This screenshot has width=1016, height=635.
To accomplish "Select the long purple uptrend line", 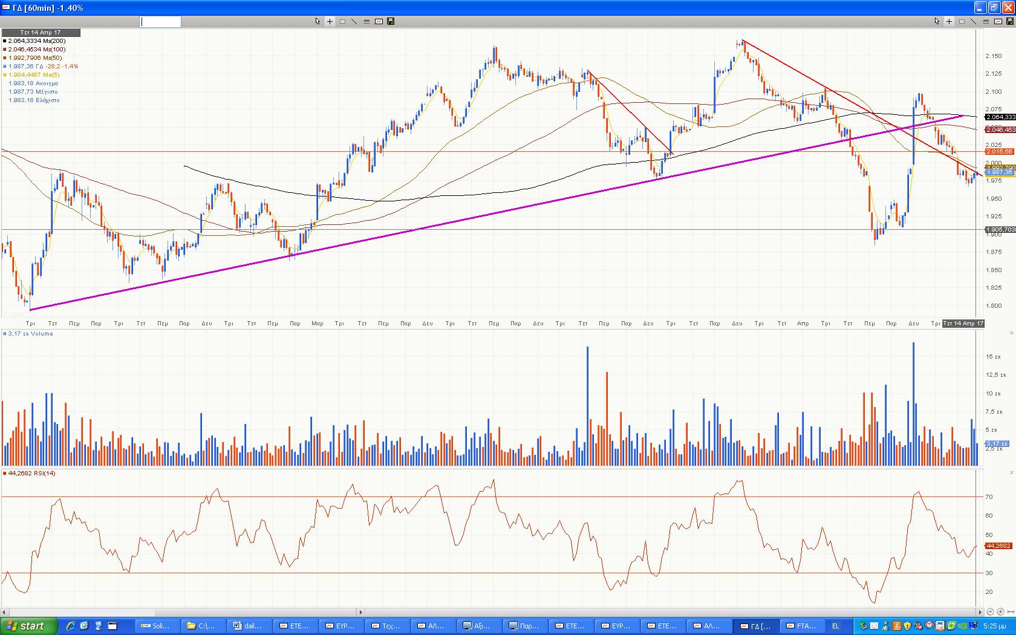I will 496,212.
